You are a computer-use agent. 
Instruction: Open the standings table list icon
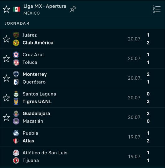pos(157,9)
